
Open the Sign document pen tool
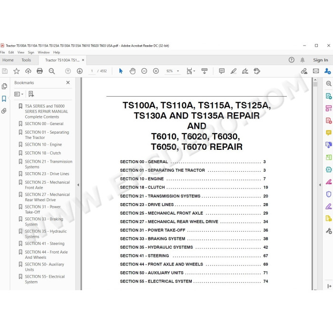245,71
